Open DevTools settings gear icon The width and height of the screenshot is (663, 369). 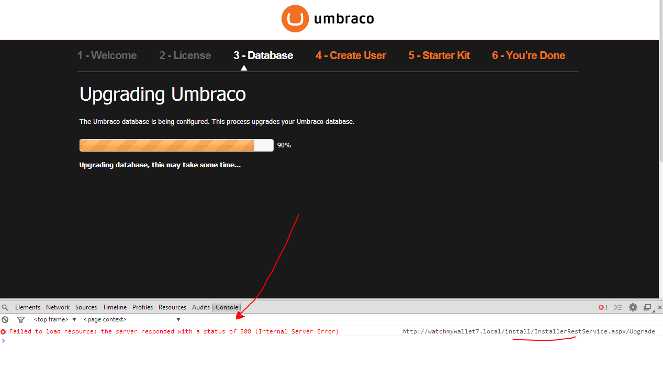(633, 307)
